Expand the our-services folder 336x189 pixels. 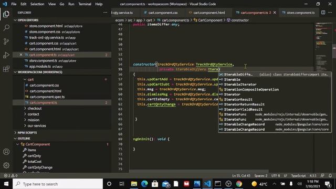pyautogui.click(x=36, y=126)
